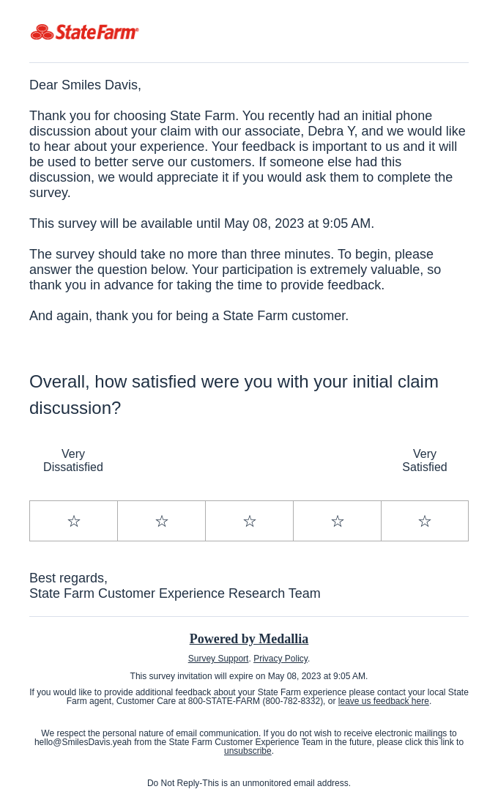Click the Customer Experience Research Team signature

click(x=175, y=593)
